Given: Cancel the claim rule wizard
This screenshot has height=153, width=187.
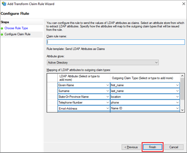Looking at the screenshot, I should click(x=174, y=147).
